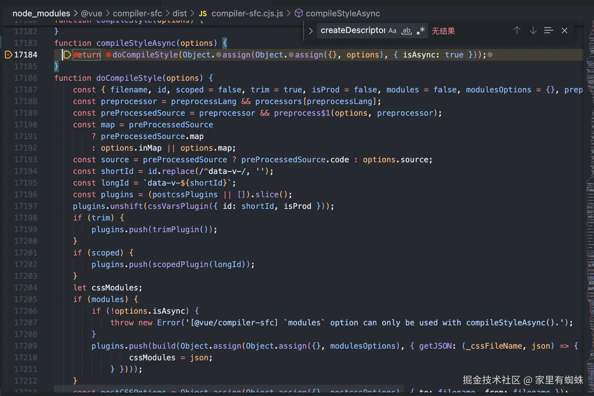This screenshot has width=594, height=396.
Task: Click line number 17198
Action: click(26, 218)
